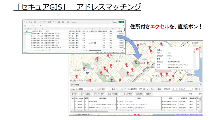The image size is (219, 120).
Task: Close the map feature info popup
Action: 197,49
